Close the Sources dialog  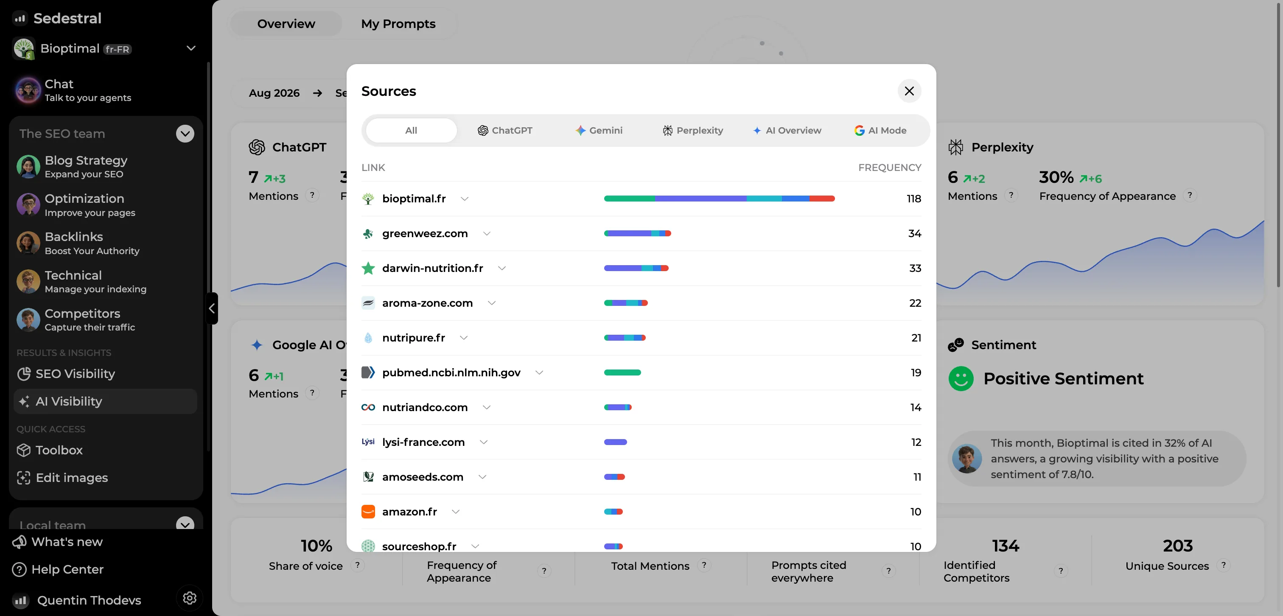(909, 91)
